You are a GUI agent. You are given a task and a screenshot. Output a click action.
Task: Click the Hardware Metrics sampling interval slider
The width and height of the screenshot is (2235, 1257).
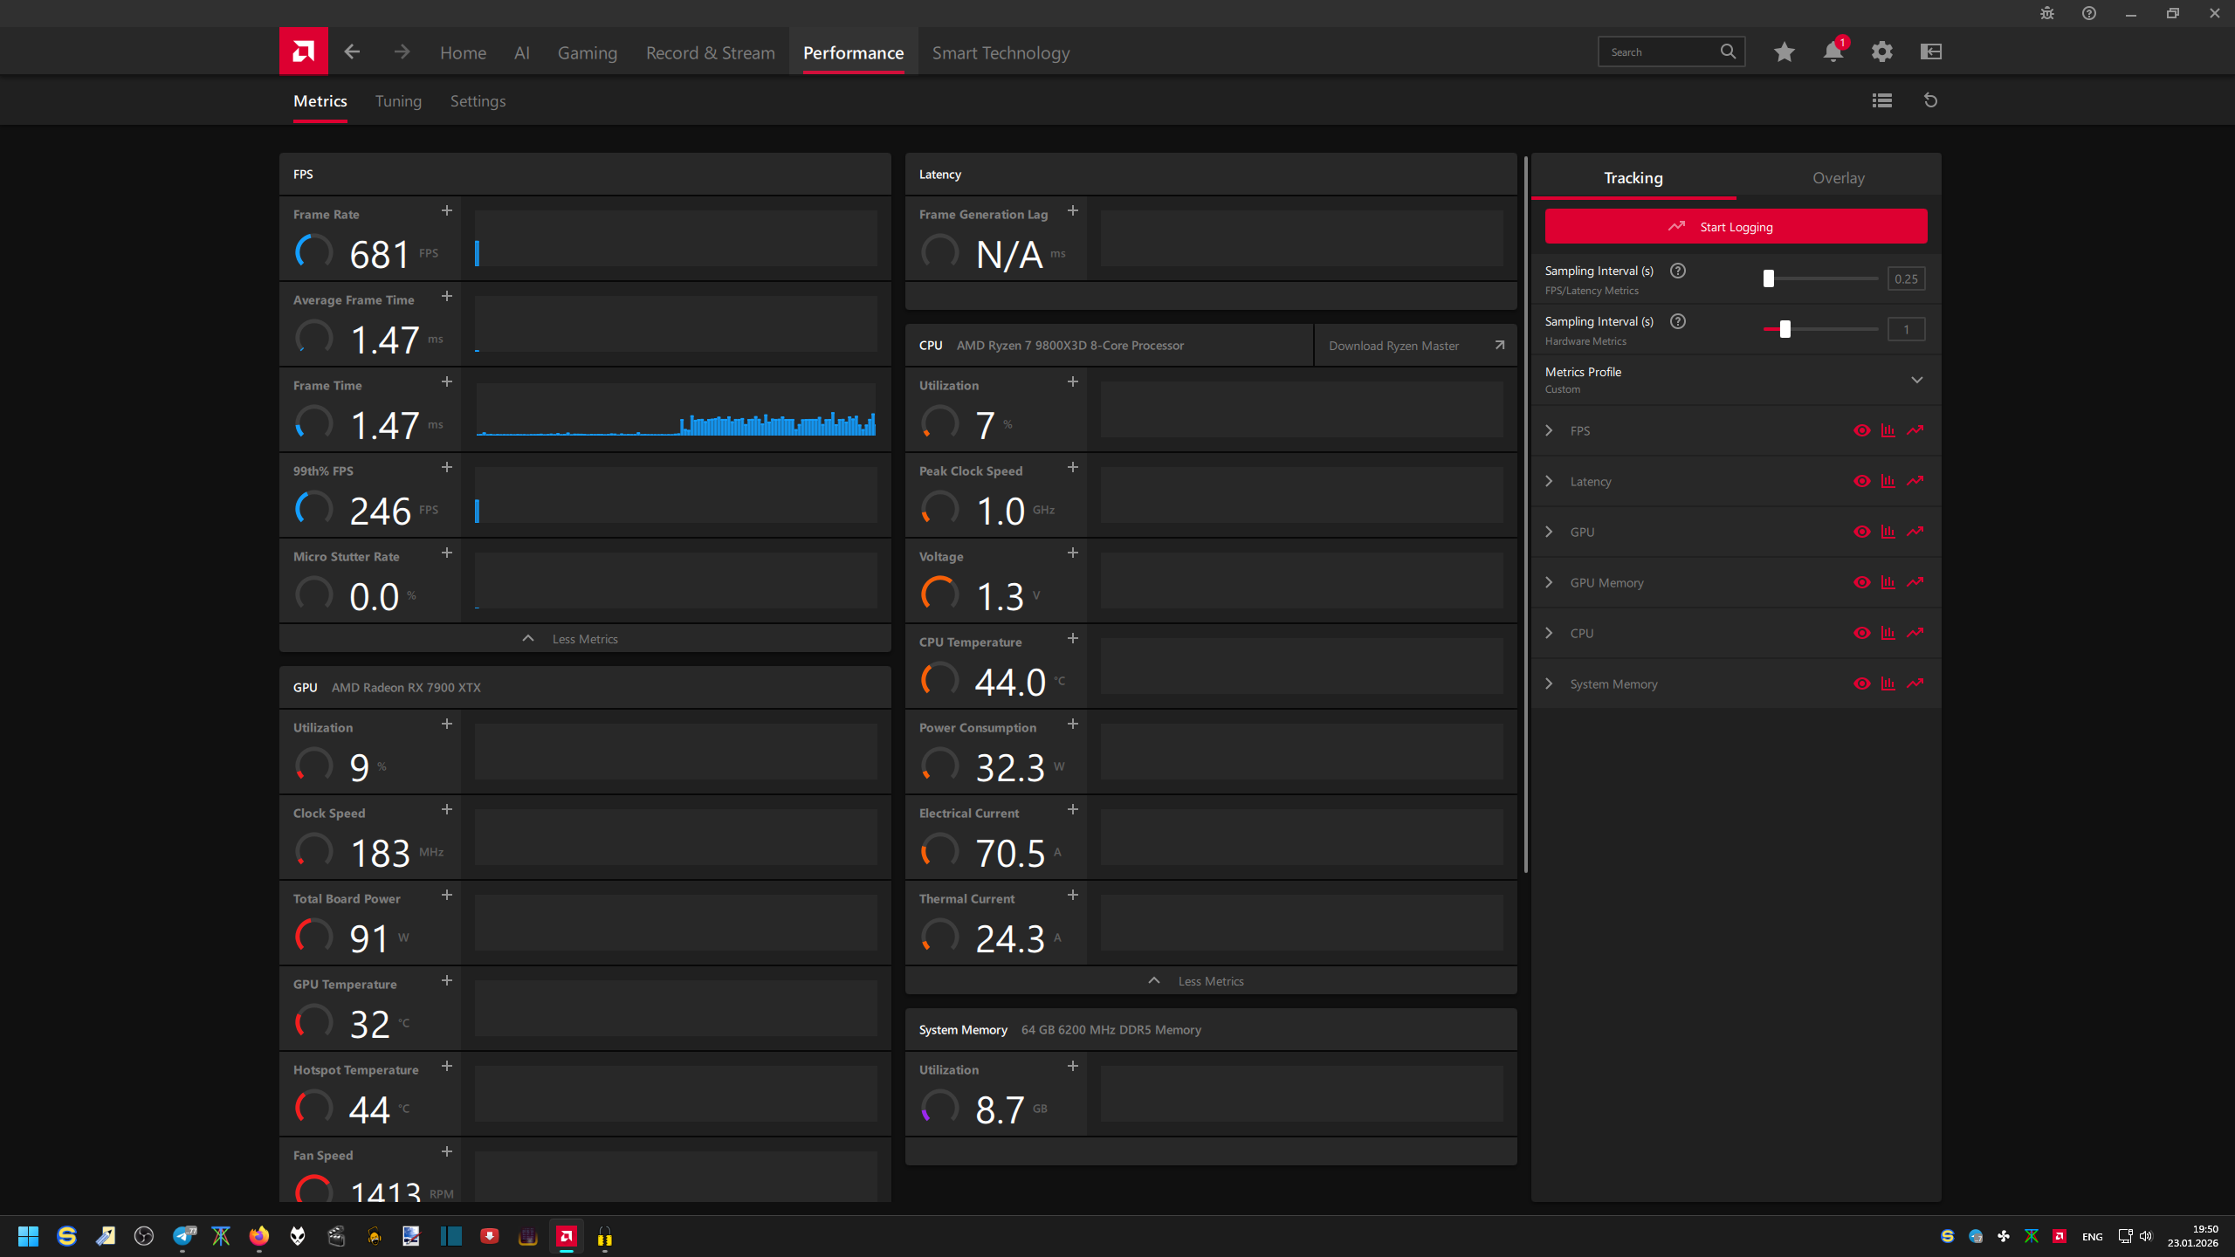1785,329
